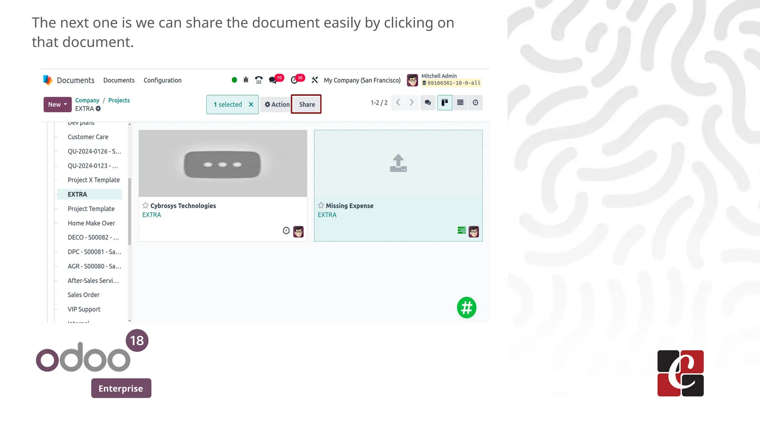
Task: Click the Cybrosys Technologies document thumbnail
Action: click(x=223, y=163)
